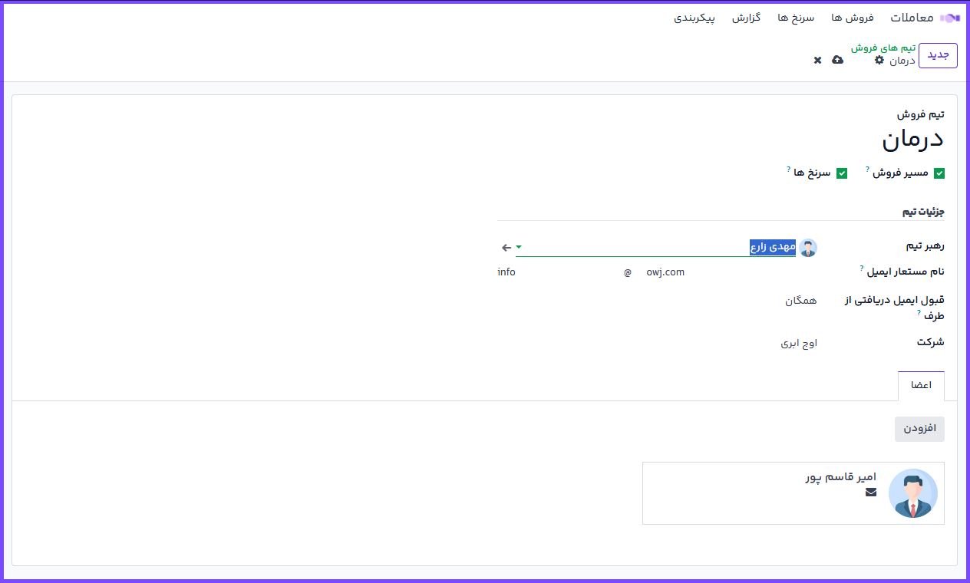Click the help mark next to نام مستعار ایمیل
The width and height of the screenshot is (970, 583).
coord(862,268)
